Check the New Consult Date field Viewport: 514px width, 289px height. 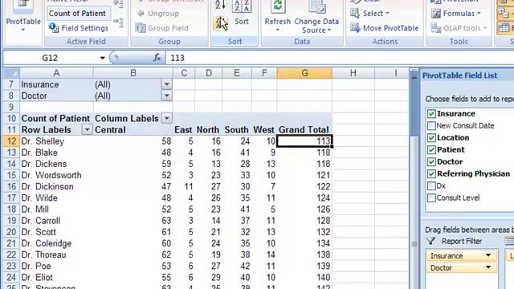point(431,126)
